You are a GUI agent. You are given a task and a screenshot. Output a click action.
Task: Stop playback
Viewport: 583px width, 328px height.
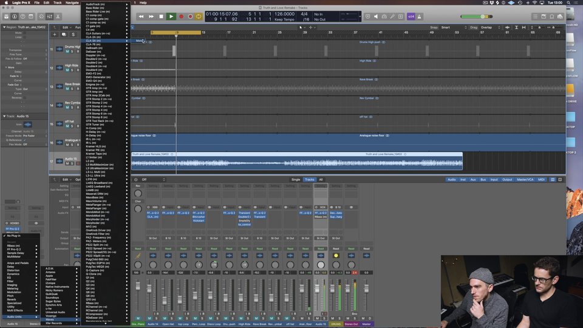161,16
